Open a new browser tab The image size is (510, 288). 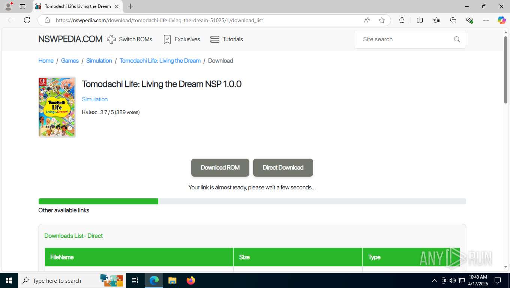(x=130, y=6)
